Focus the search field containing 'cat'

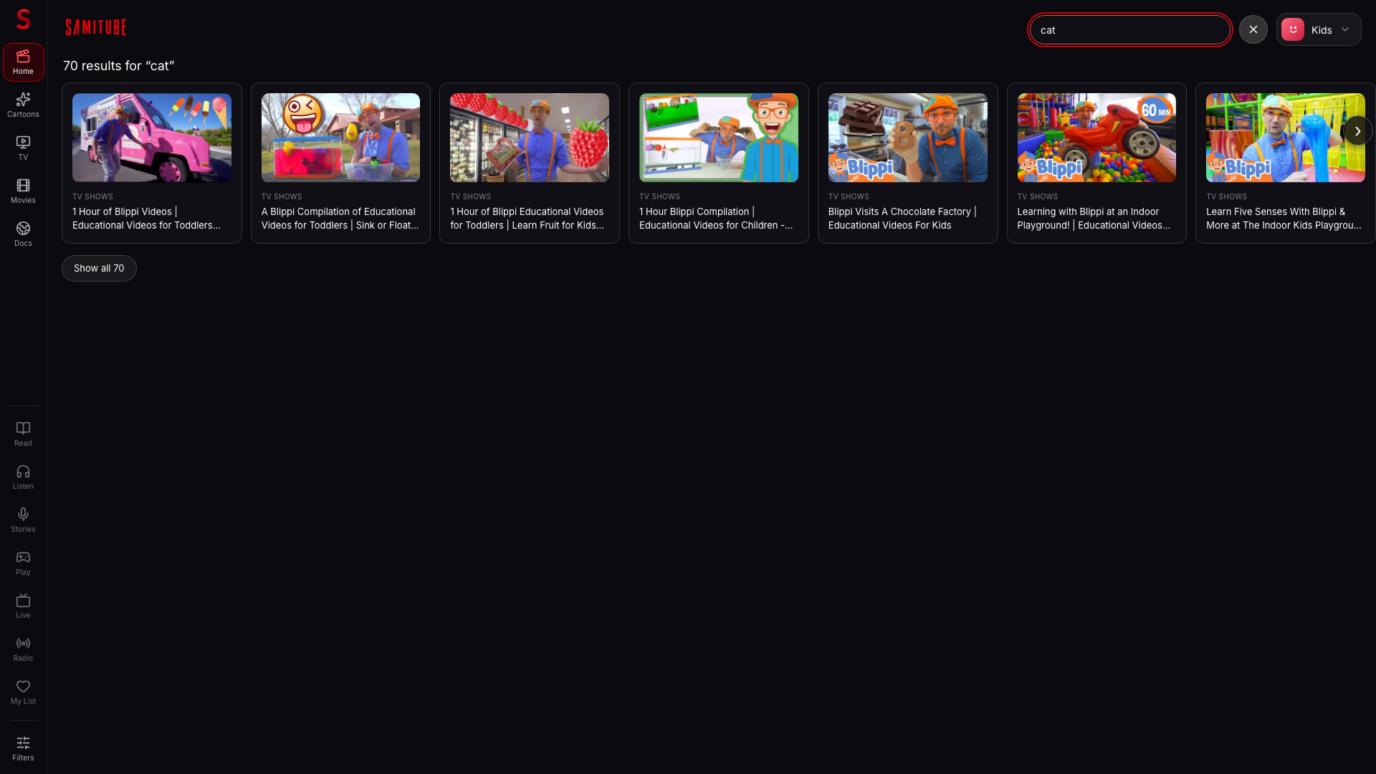1129,29
